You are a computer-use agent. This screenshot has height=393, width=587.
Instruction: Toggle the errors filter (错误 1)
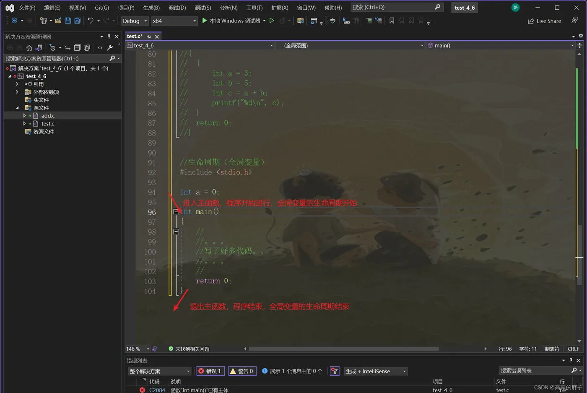[211, 371]
